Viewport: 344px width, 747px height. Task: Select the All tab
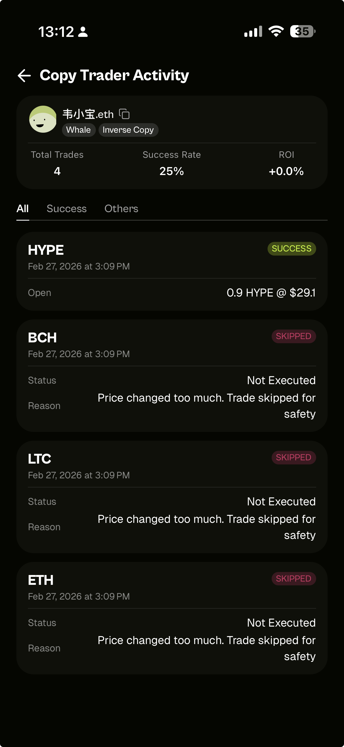[23, 209]
